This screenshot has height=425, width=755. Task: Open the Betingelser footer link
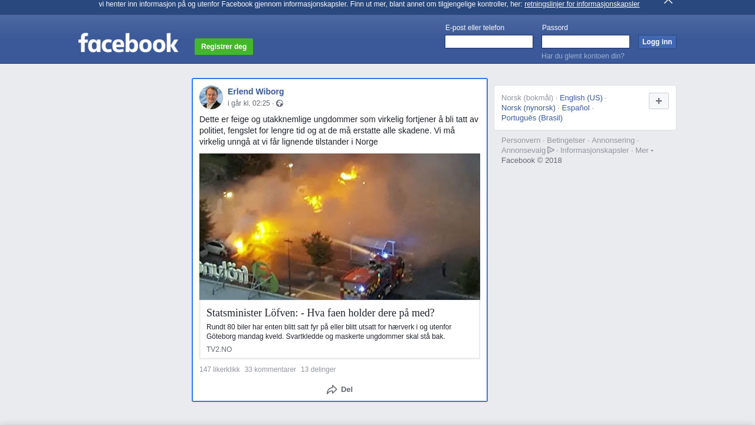[566, 140]
